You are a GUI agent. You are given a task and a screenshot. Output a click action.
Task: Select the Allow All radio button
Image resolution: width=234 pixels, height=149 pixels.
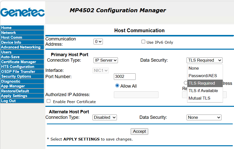(x=117, y=86)
